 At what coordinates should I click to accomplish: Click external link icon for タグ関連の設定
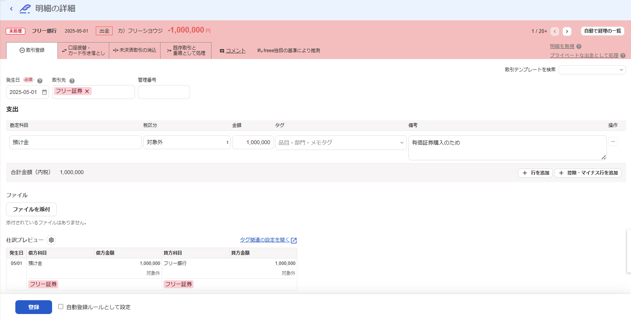point(294,240)
